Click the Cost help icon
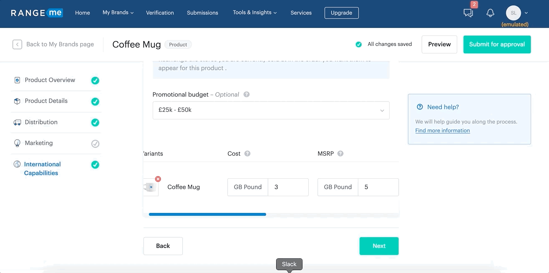 coord(247,154)
